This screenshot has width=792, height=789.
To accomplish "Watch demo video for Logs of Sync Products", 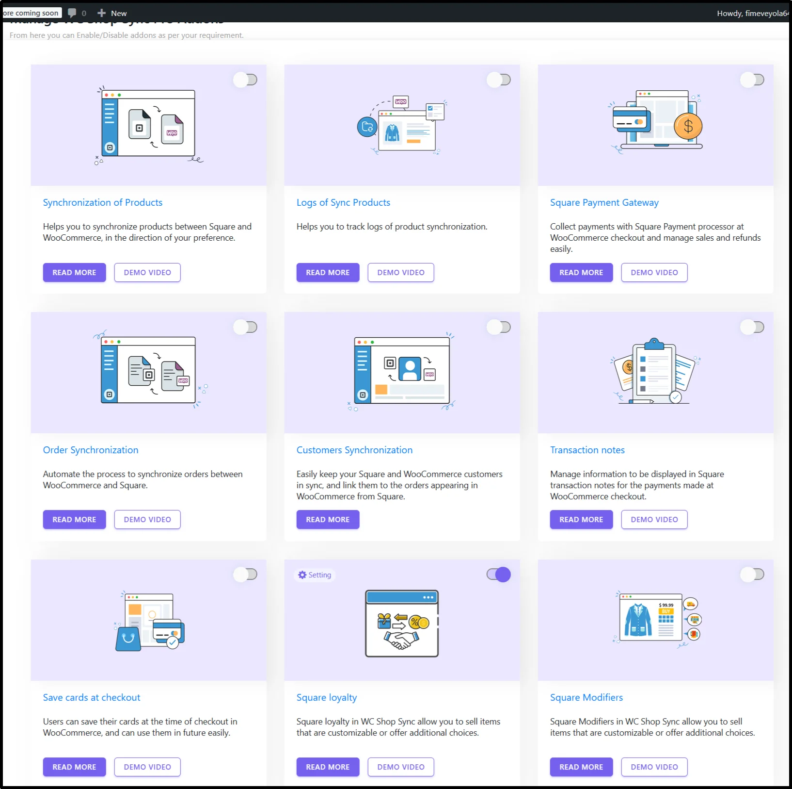I will coord(401,272).
